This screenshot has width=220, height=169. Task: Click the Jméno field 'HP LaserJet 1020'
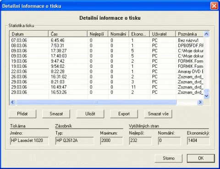[x=29, y=141]
